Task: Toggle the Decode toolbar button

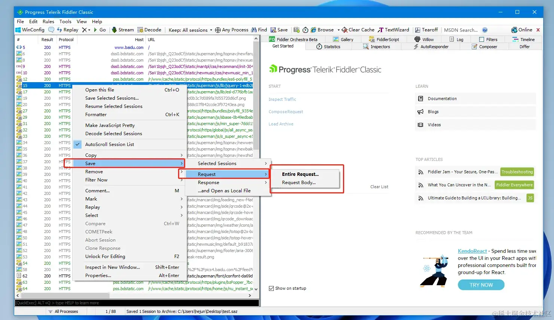Action: pyautogui.click(x=149, y=30)
